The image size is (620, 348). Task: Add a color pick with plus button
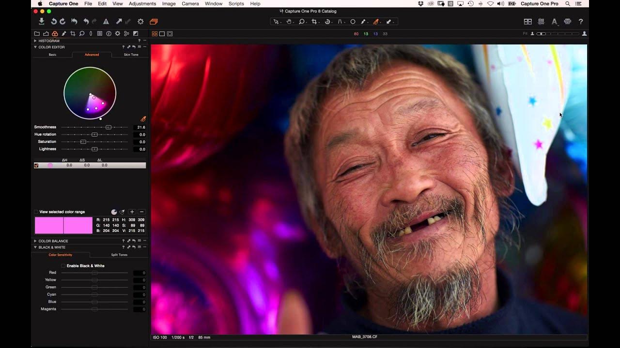pos(132,212)
